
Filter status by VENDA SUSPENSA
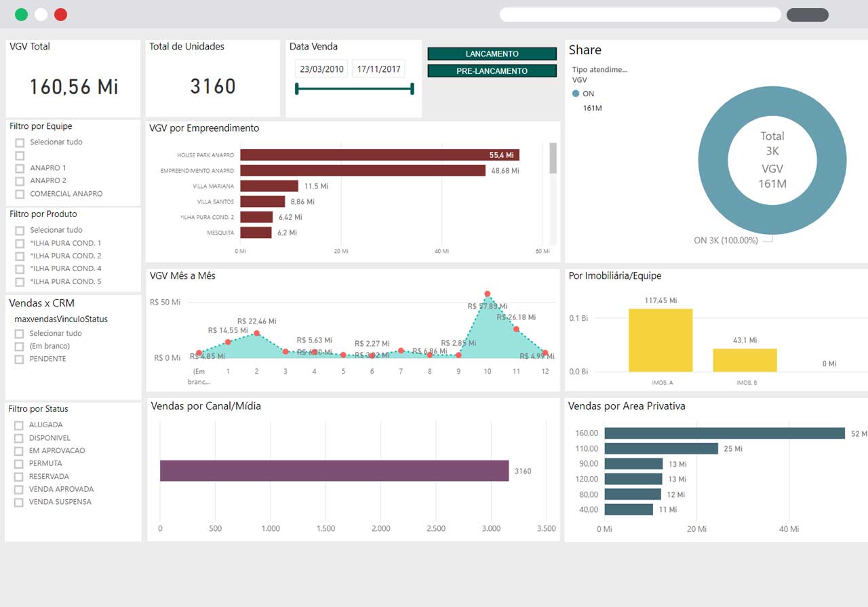18,503
